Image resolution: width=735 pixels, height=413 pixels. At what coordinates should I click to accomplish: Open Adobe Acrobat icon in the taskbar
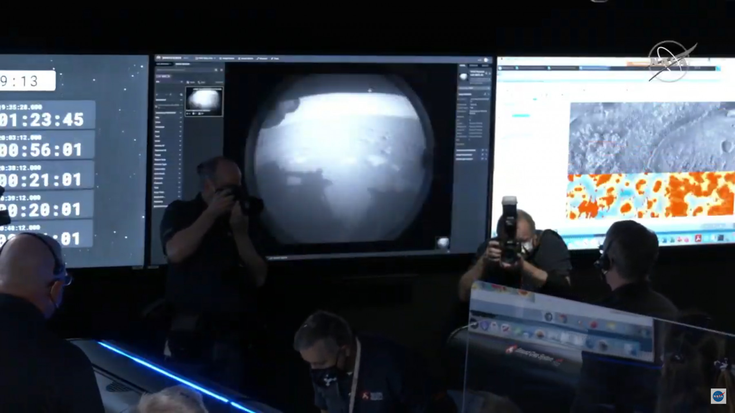[x=698, y=239]
